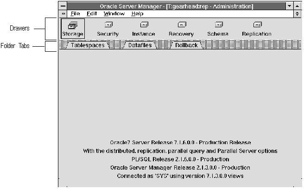Open the Replication drawer icon
Viewport: 304px width, 189px height.
[x=257, y=29]
